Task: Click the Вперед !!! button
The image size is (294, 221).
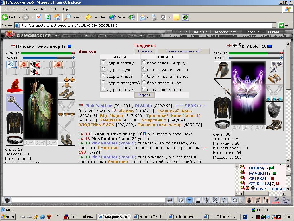Action: click(x=144, y=95)
